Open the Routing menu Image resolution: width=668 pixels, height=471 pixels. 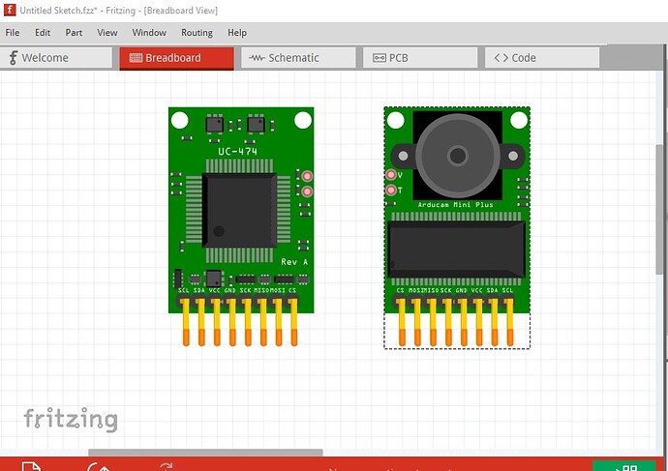(x=197, y=33)
